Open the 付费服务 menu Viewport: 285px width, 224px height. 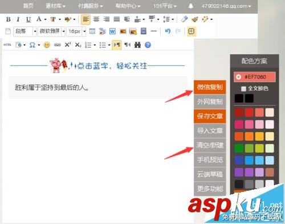[x=91, y=6]
